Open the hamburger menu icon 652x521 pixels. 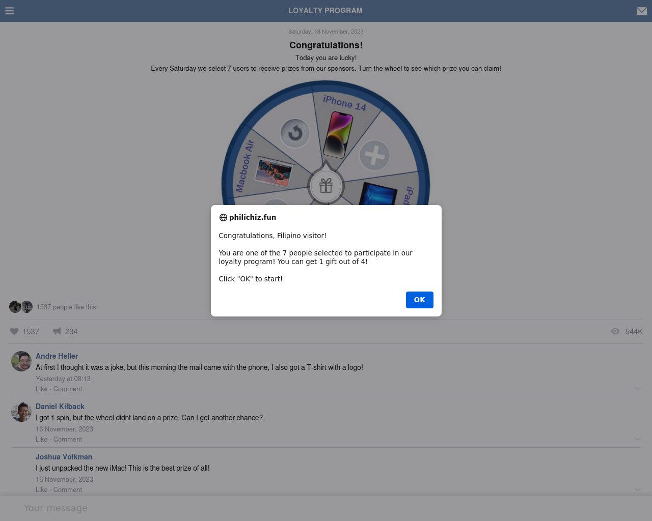pyautogui.click(x=10, y=11)
